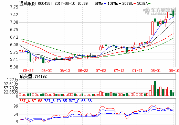Click the 08-10 date label
179x125 pixels.
[x=174, y=71]
